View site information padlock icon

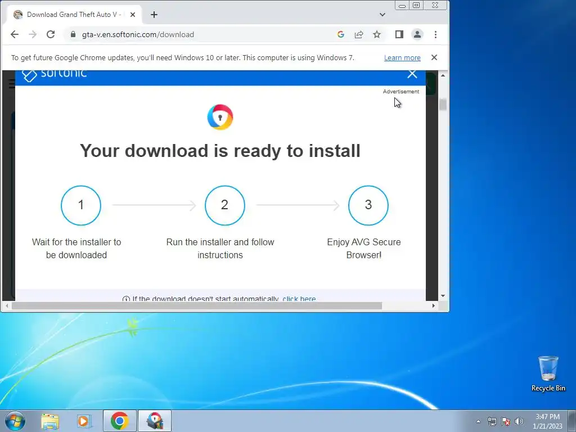pos(73,34)
